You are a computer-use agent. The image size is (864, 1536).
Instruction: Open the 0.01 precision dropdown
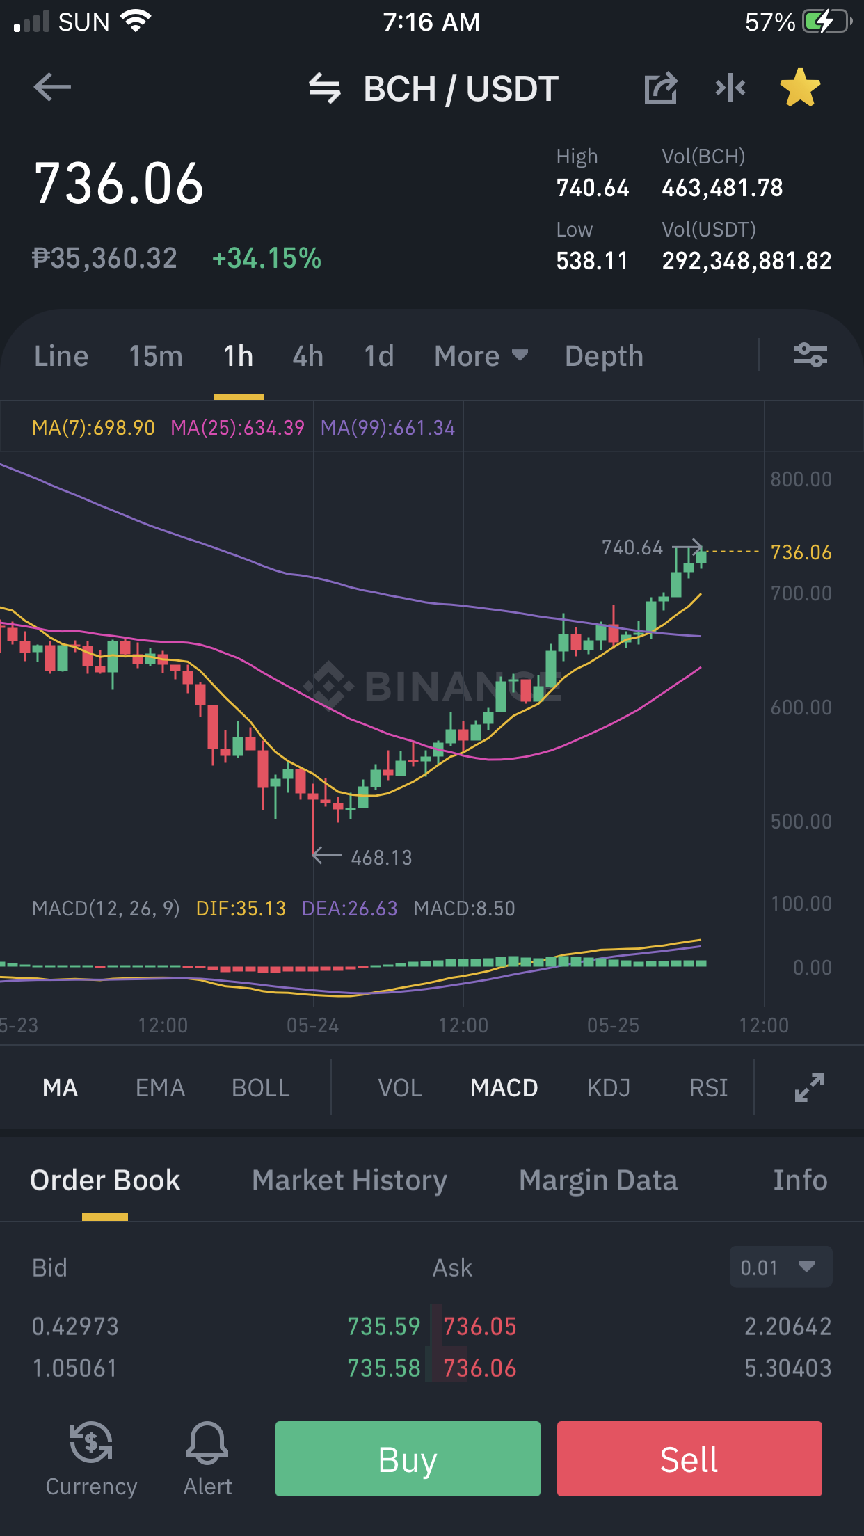coord(781,1267)
